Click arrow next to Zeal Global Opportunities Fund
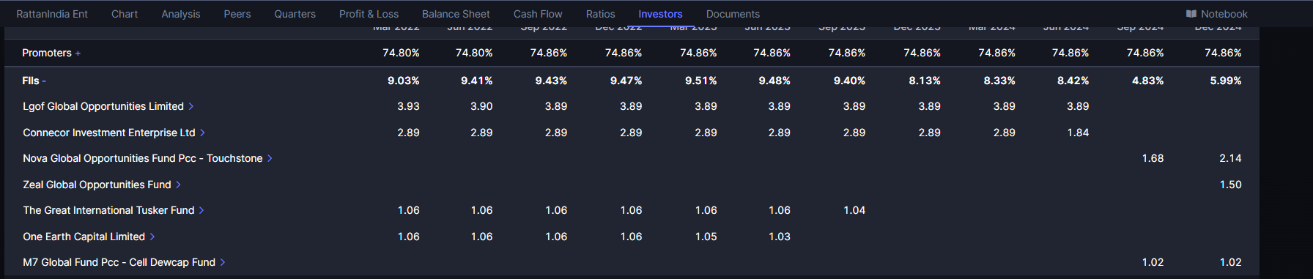Image resolution: width=1313 pixels, height=279 pixels. (x=178, y=185)
